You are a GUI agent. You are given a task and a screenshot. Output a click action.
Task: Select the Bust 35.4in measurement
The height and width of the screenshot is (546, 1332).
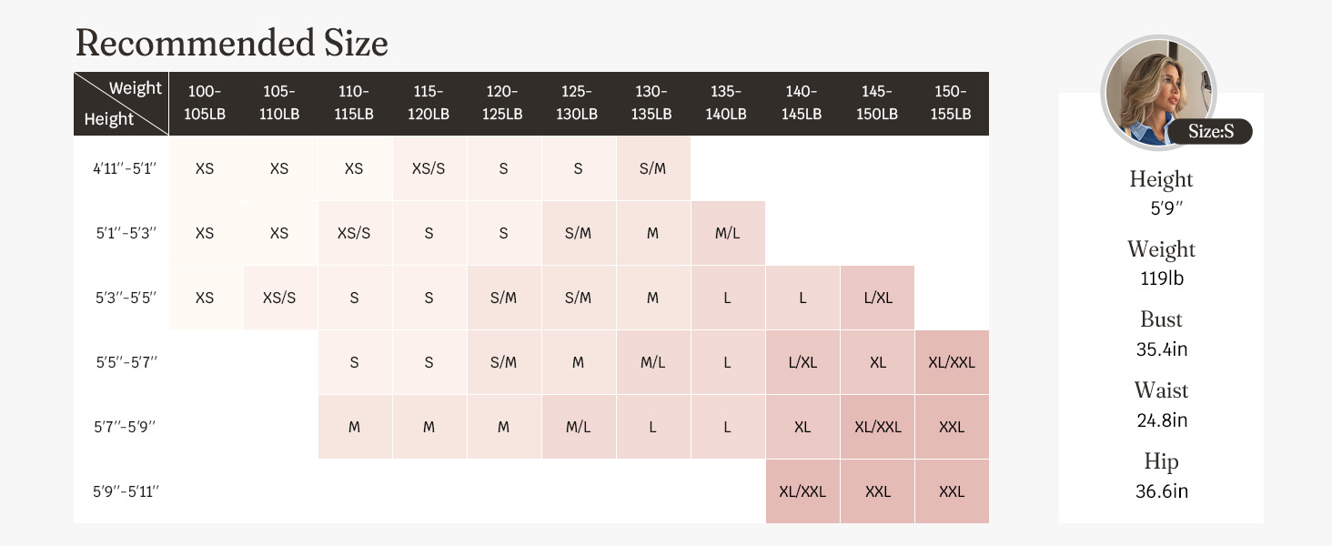[1161, 349]
